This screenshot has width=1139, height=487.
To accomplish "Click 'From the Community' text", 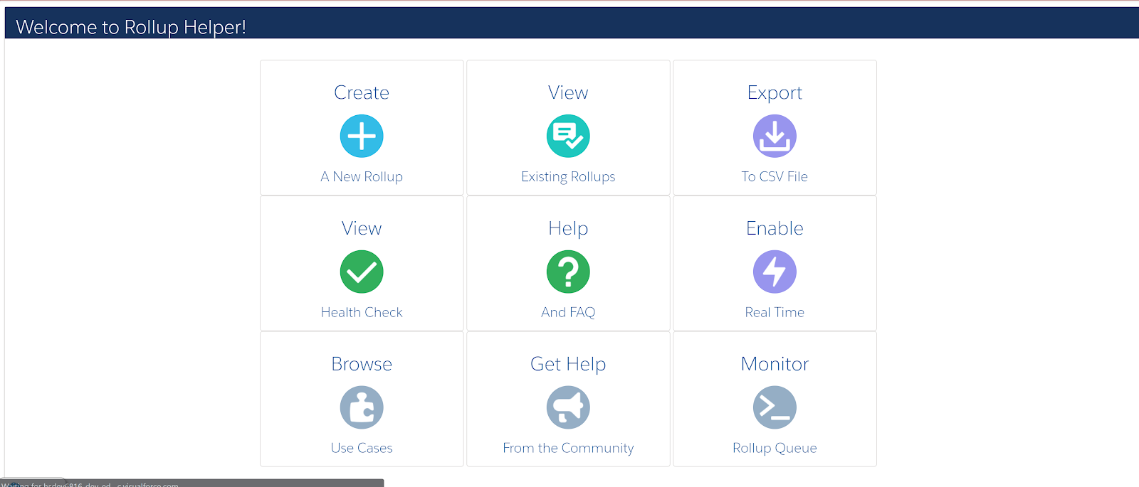I will (x=568, y=448).
